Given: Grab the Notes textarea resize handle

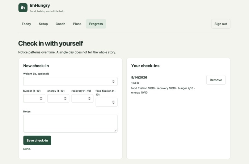Looking at the screenshot, I should pos(116,131).
